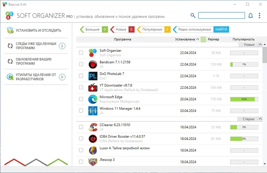
Task: Tick the Люксор 3 checkbox
Action: [81, 162]
